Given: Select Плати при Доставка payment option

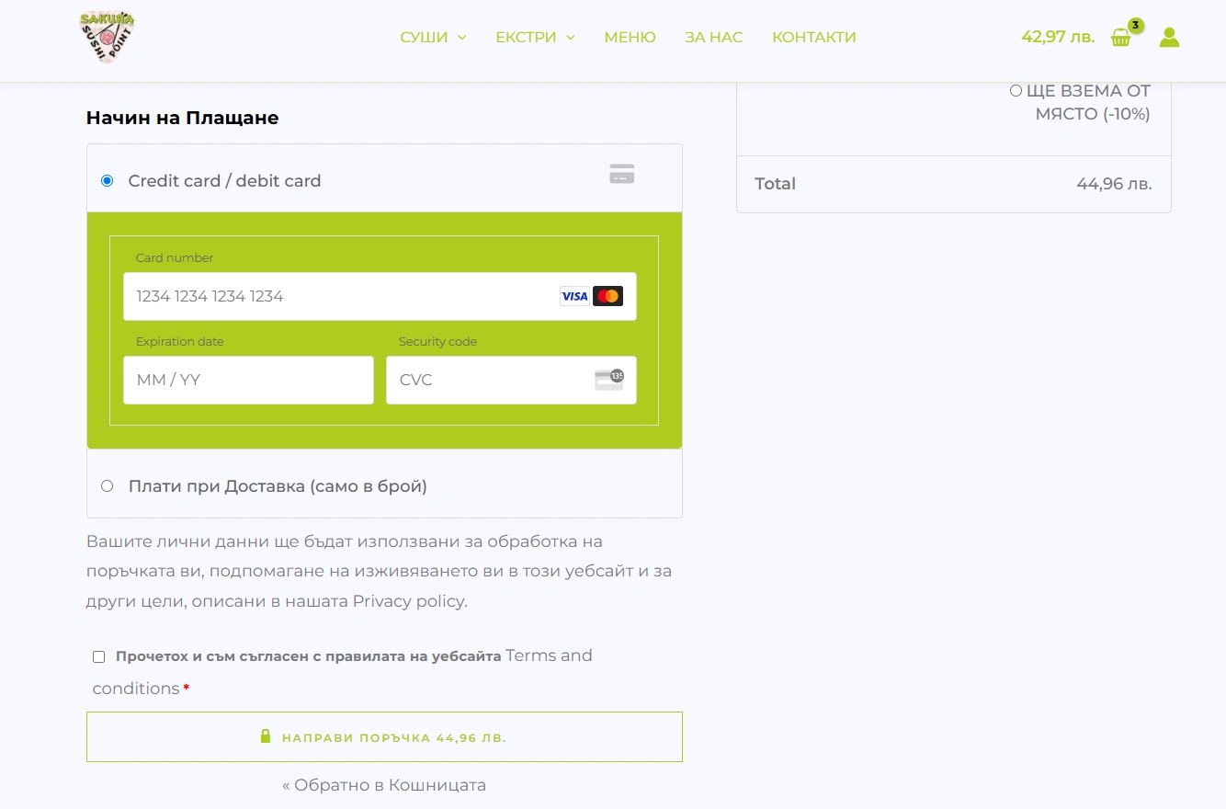Looking at the screenshot, I should click(108, 486).
